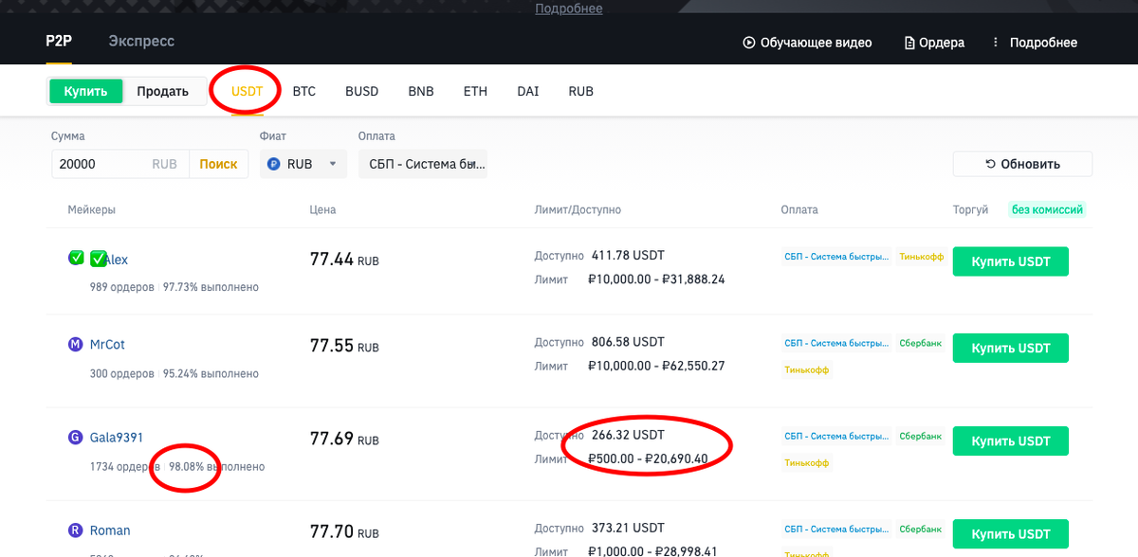Click the 300 ордеров stat under MrCot
Screen dimensions: 1138x557
(x=122, y=373)
